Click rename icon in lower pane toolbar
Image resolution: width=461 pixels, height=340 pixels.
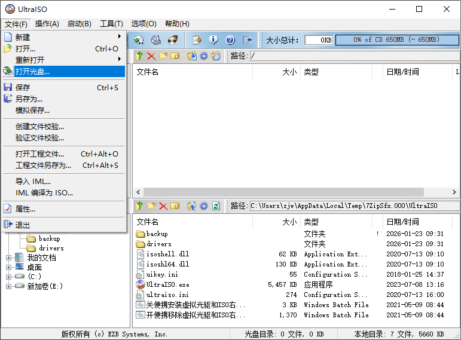[x=175, y=206]
